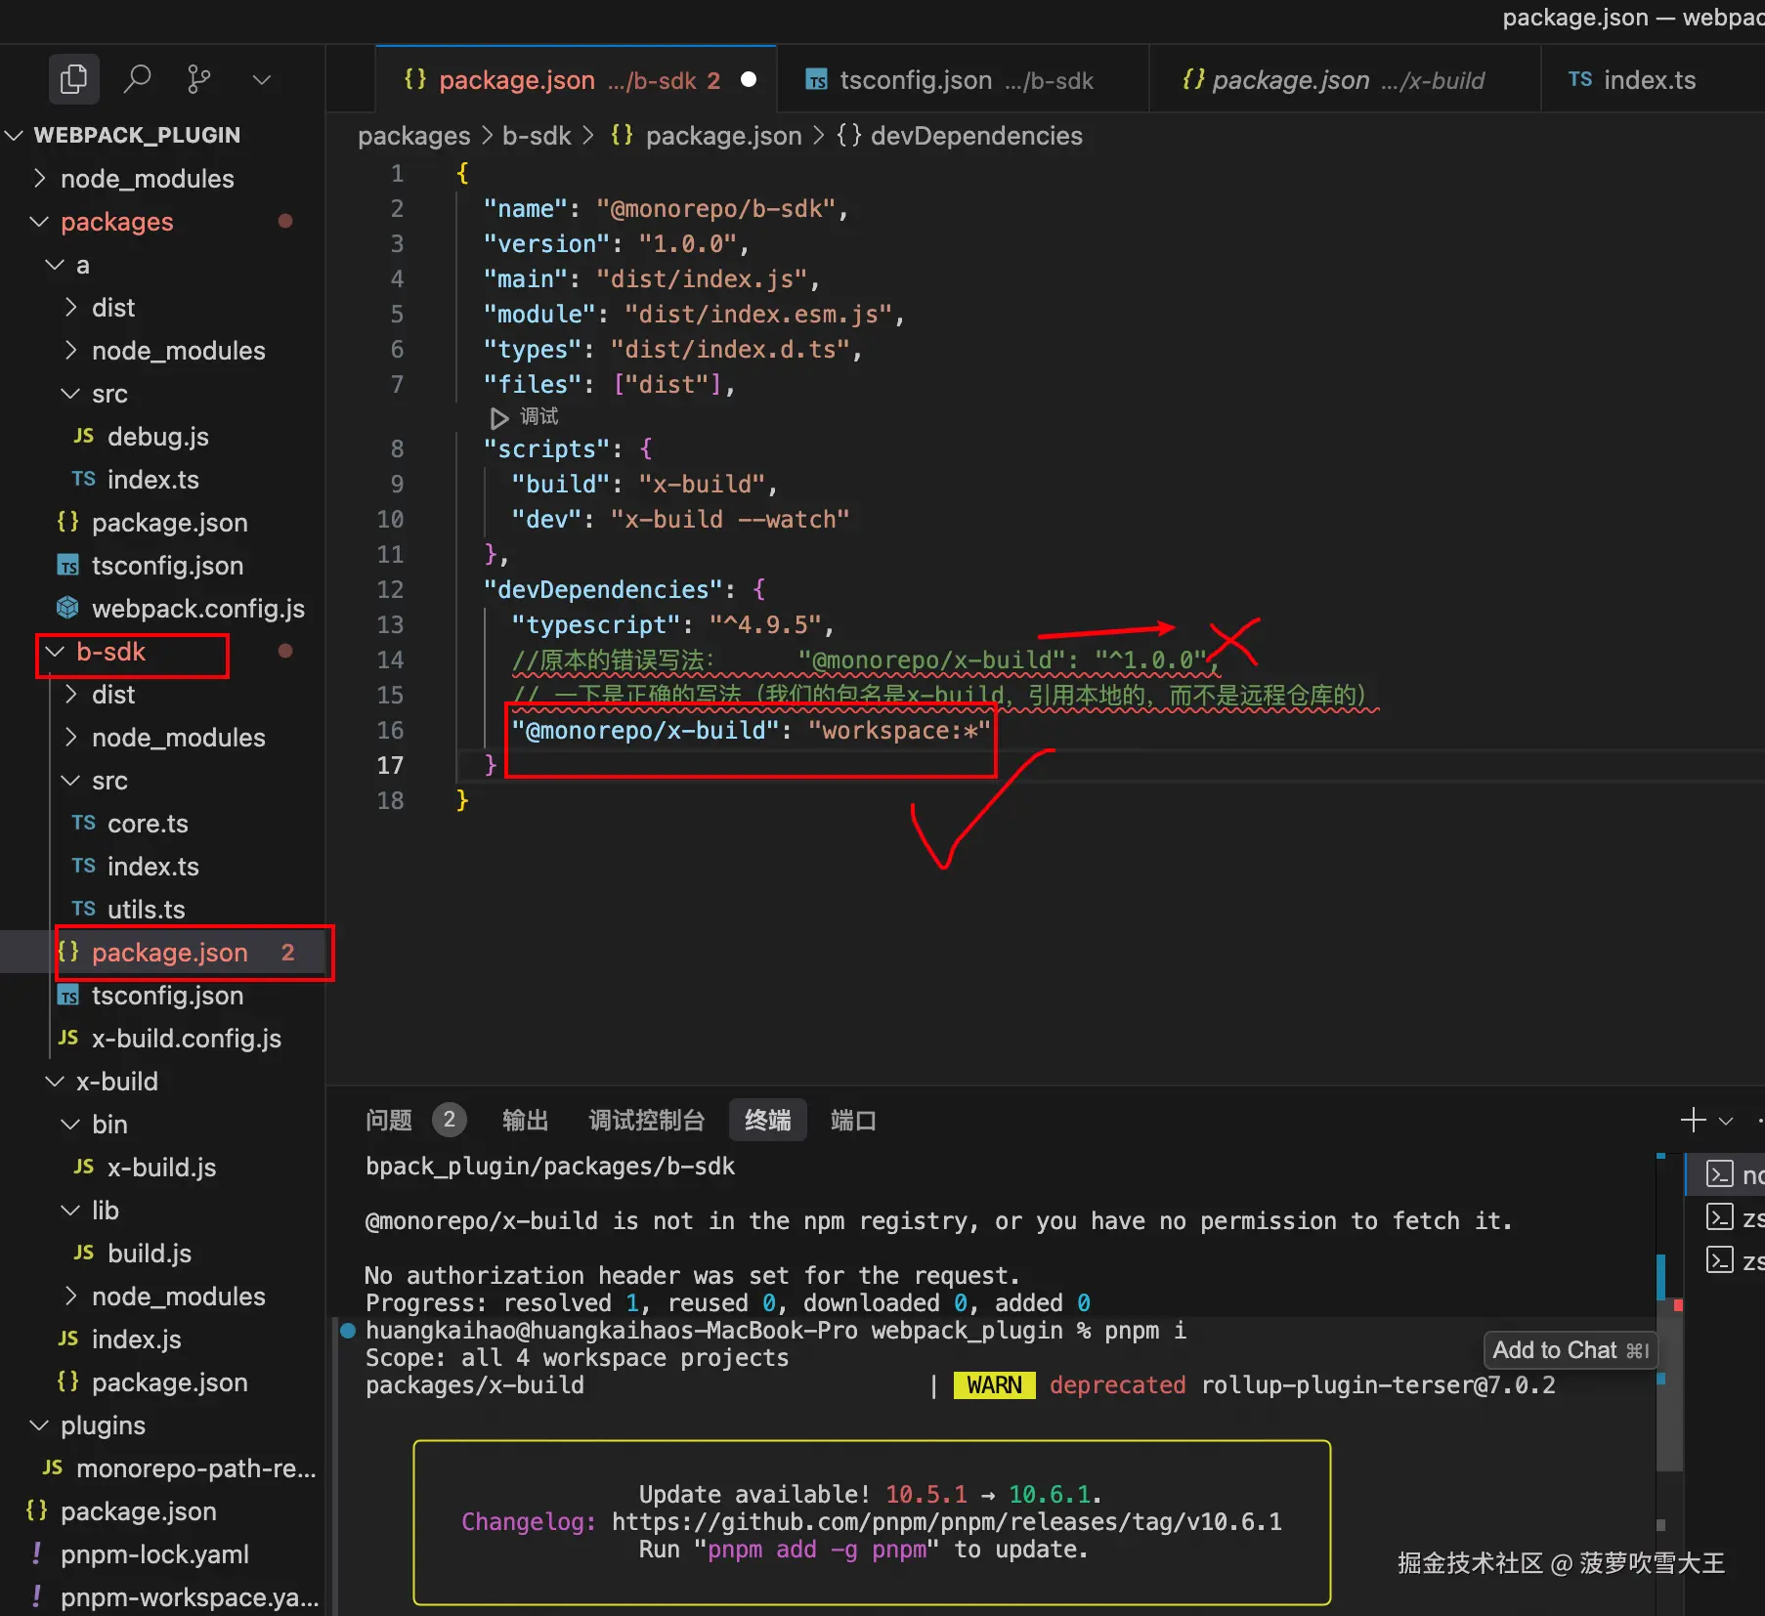The image size is (1765, 1616).
Task: Open webpack.config.js file in explorer
Action: 197,609
